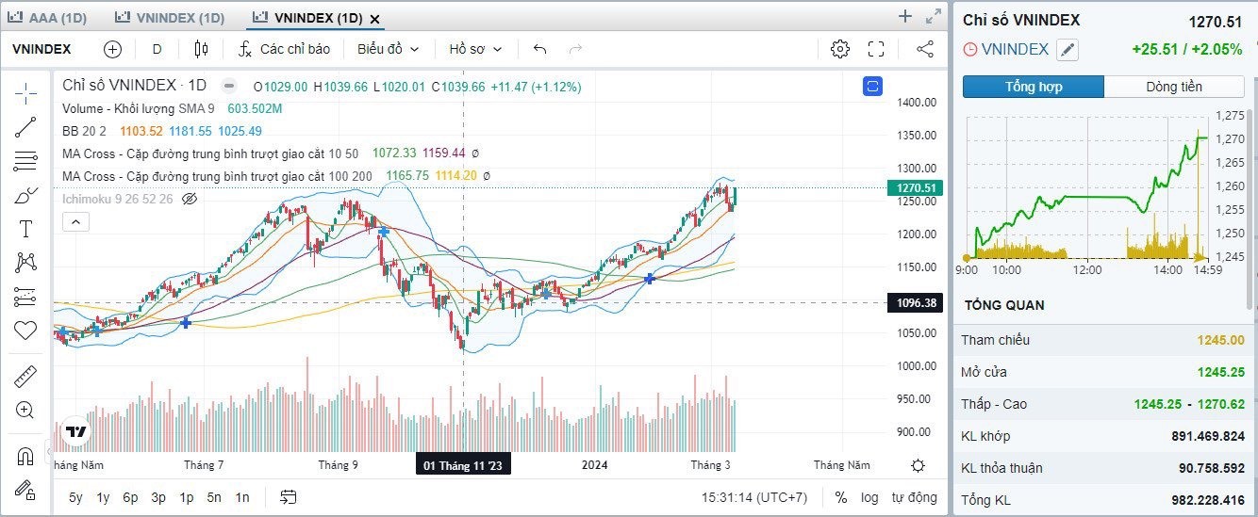Click the compare/add symbol plus icon

click(x=112, y=49)
